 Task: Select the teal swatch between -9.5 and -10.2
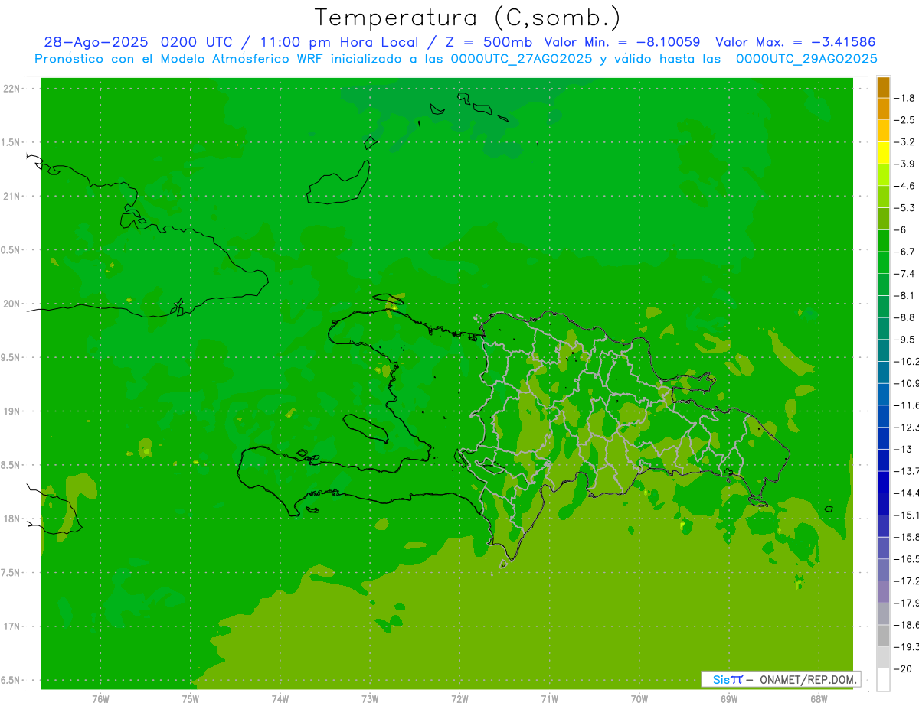(x=883, y=350)
